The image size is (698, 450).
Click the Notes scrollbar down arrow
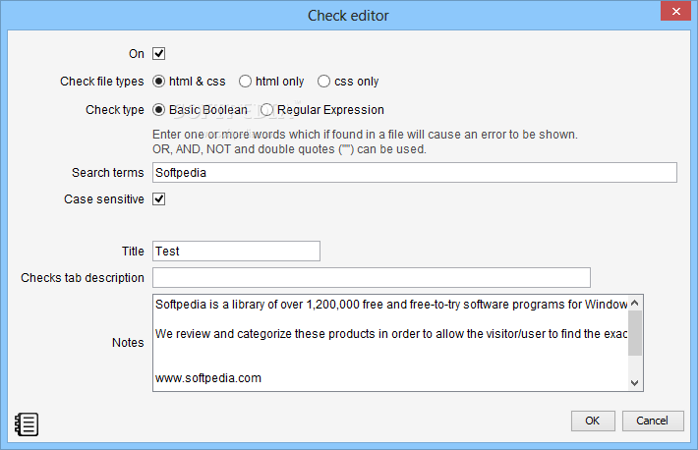635,383
